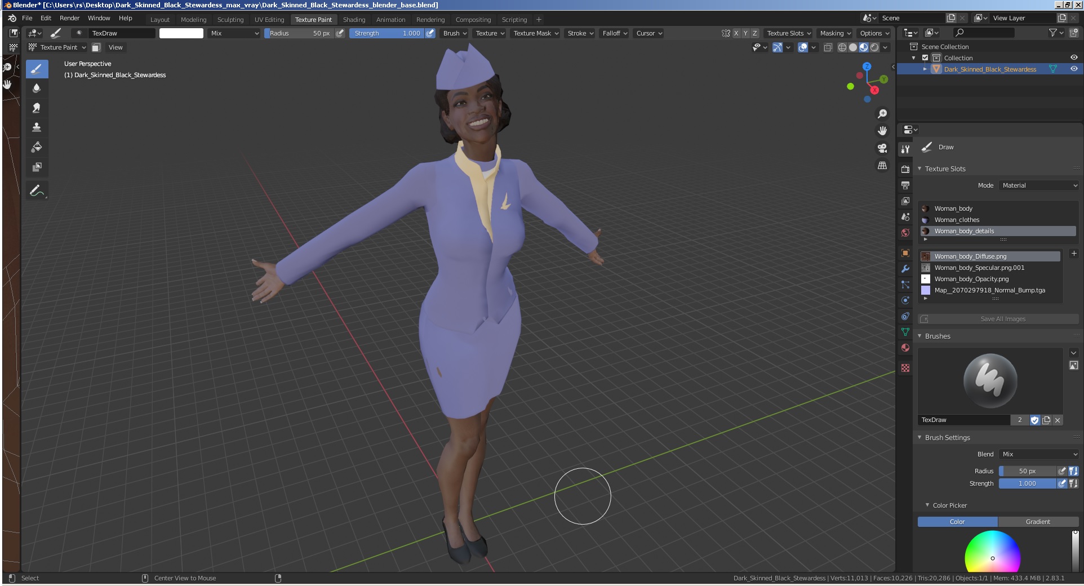Toggle camera view gizmo
The image size is (1084, 586).
coord(882,148)
